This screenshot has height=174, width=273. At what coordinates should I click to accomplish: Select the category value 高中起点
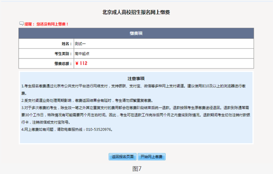click(x=82, y=53)
